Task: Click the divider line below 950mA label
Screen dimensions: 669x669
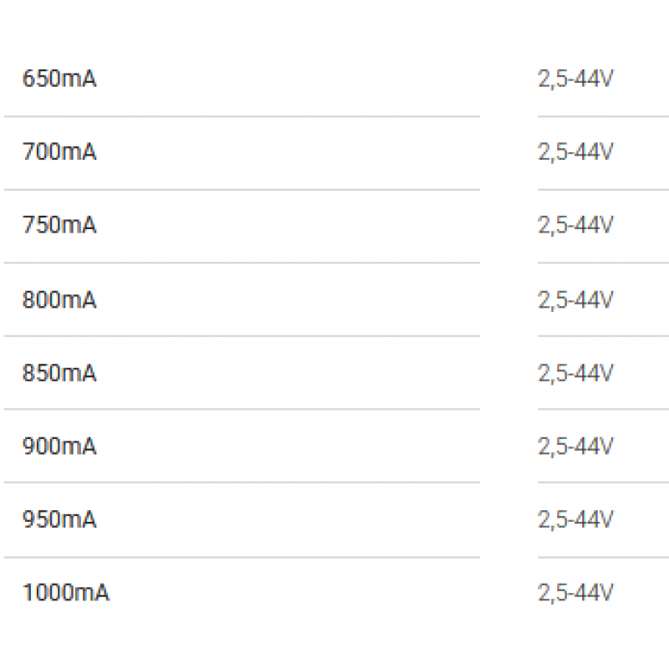Action: click(x=241, y=557)
